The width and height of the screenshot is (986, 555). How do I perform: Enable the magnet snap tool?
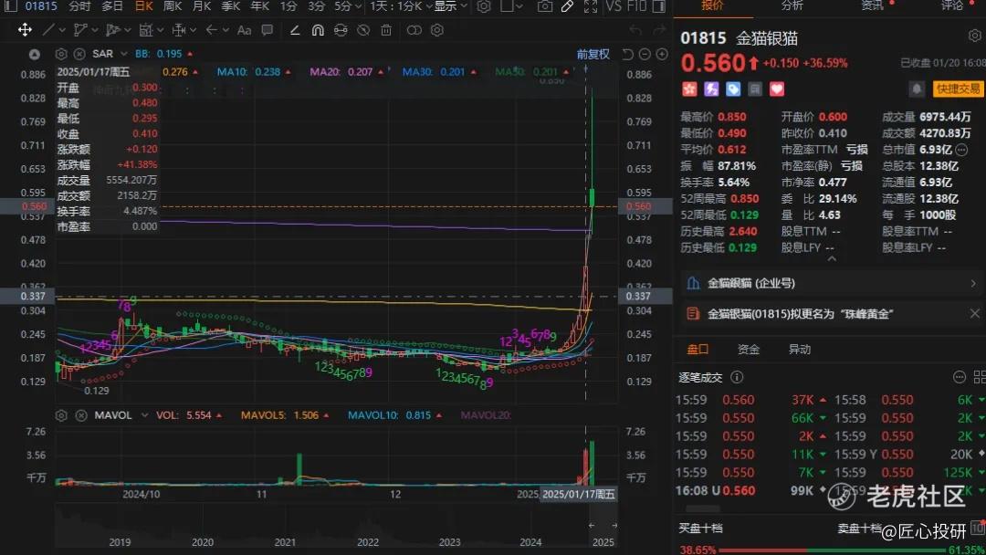pos(318,29)
